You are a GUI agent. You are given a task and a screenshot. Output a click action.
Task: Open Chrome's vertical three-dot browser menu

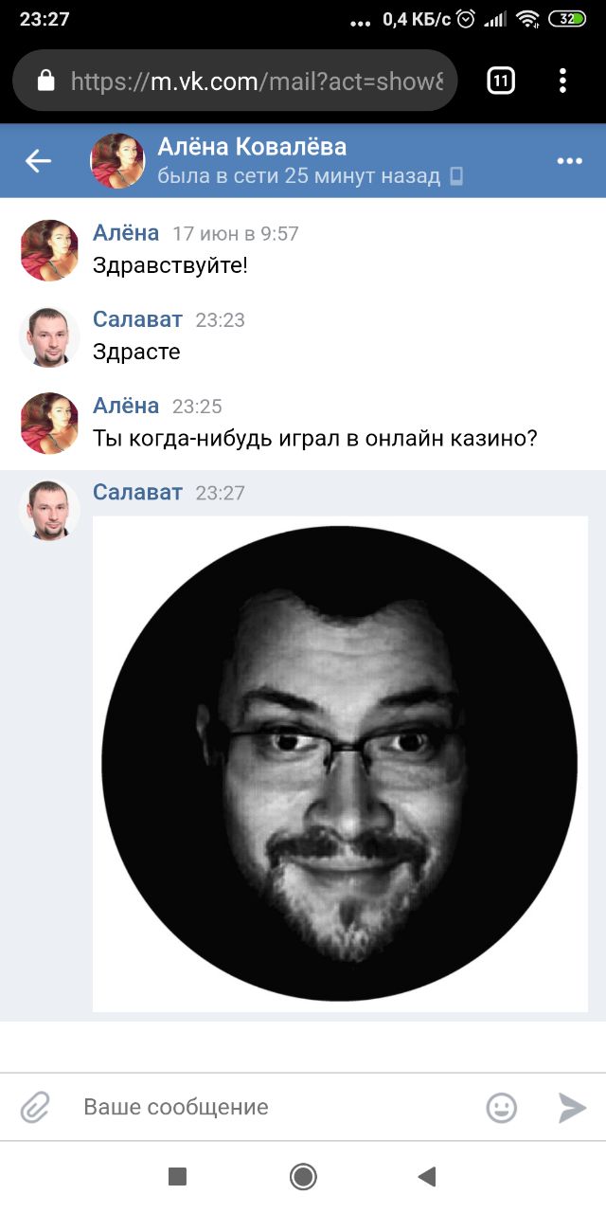tap(562, 81)
